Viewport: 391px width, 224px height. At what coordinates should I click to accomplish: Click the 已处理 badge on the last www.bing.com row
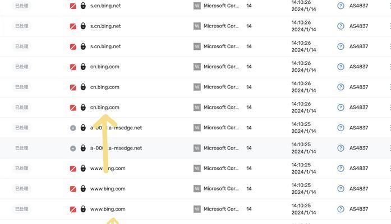pyautogui.click(x=22, y=209)
